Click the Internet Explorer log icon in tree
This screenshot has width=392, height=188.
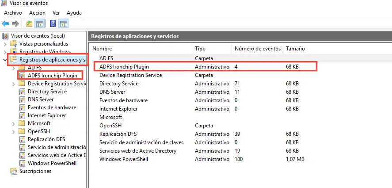click(22, 115)
